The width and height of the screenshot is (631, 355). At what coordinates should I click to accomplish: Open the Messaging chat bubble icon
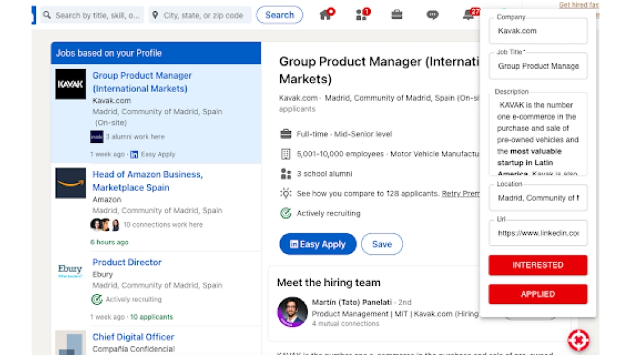pos(432,15)
